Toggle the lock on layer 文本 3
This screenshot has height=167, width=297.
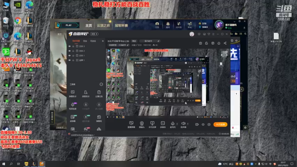click(73, 46)
